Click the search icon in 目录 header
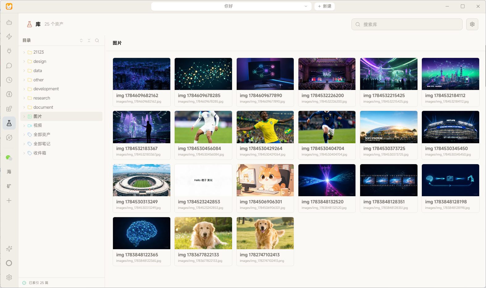The height and width of the screenshot is (288, 486). pyautogui.click(x=97, y=40)
